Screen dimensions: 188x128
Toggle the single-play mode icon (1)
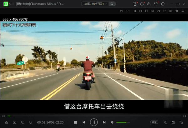(x=14, y=122)
